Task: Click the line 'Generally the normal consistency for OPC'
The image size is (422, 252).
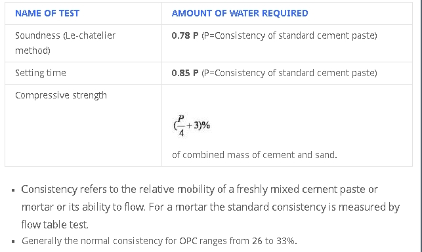Action: click(x=159, y=241)
